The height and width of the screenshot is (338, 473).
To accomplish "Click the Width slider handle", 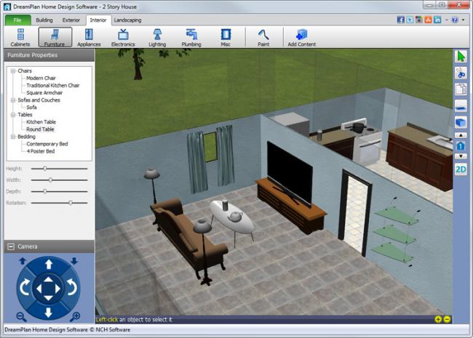I will [x=50, y=180].
